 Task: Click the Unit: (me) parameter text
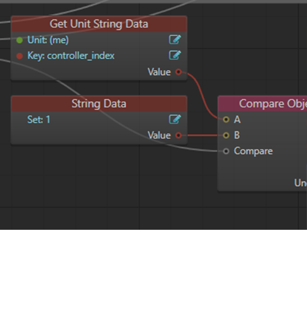tap(48, 40)
